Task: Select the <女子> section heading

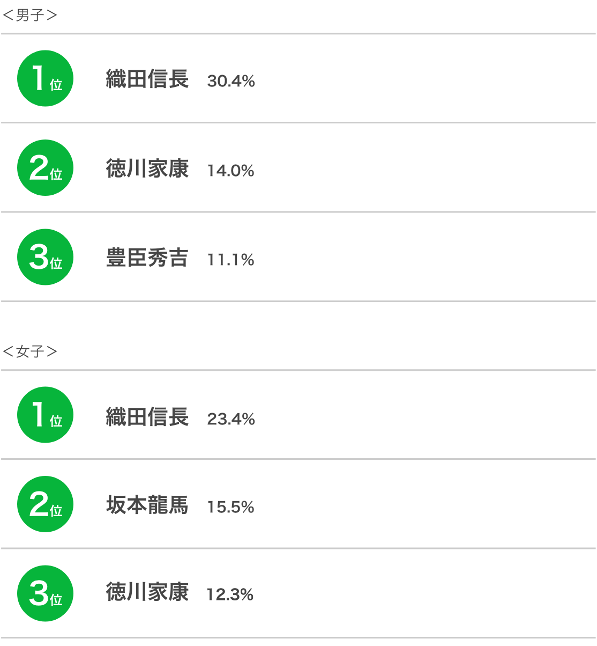Action: 29,351
